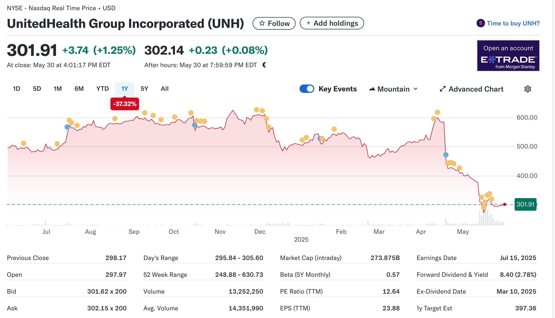
Task: Open the Mountain chart type dropdown
Action: tap(393, 89)
